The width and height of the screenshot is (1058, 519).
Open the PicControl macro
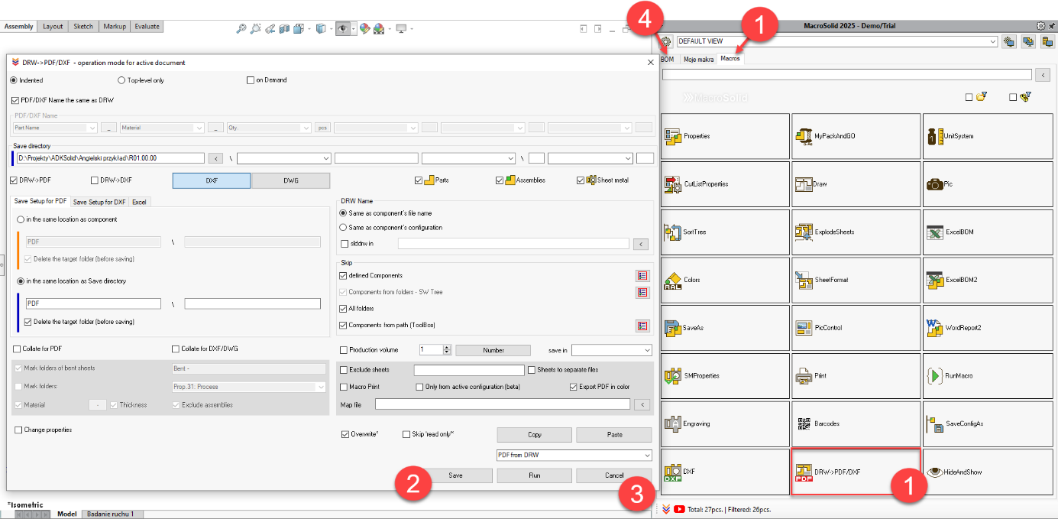[856, 328]
